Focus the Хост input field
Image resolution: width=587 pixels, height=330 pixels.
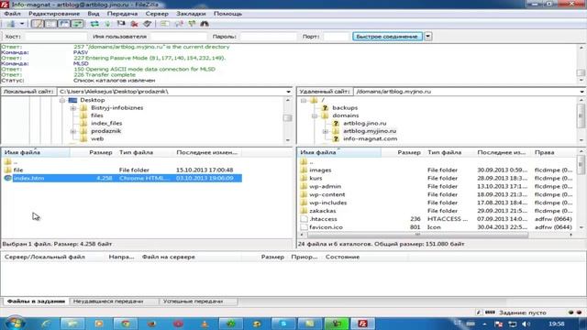pyautogui.click(x=56, y=37)
